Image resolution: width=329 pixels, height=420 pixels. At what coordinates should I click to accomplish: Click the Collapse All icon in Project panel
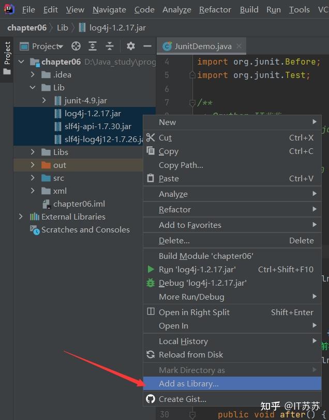(110, 46)
